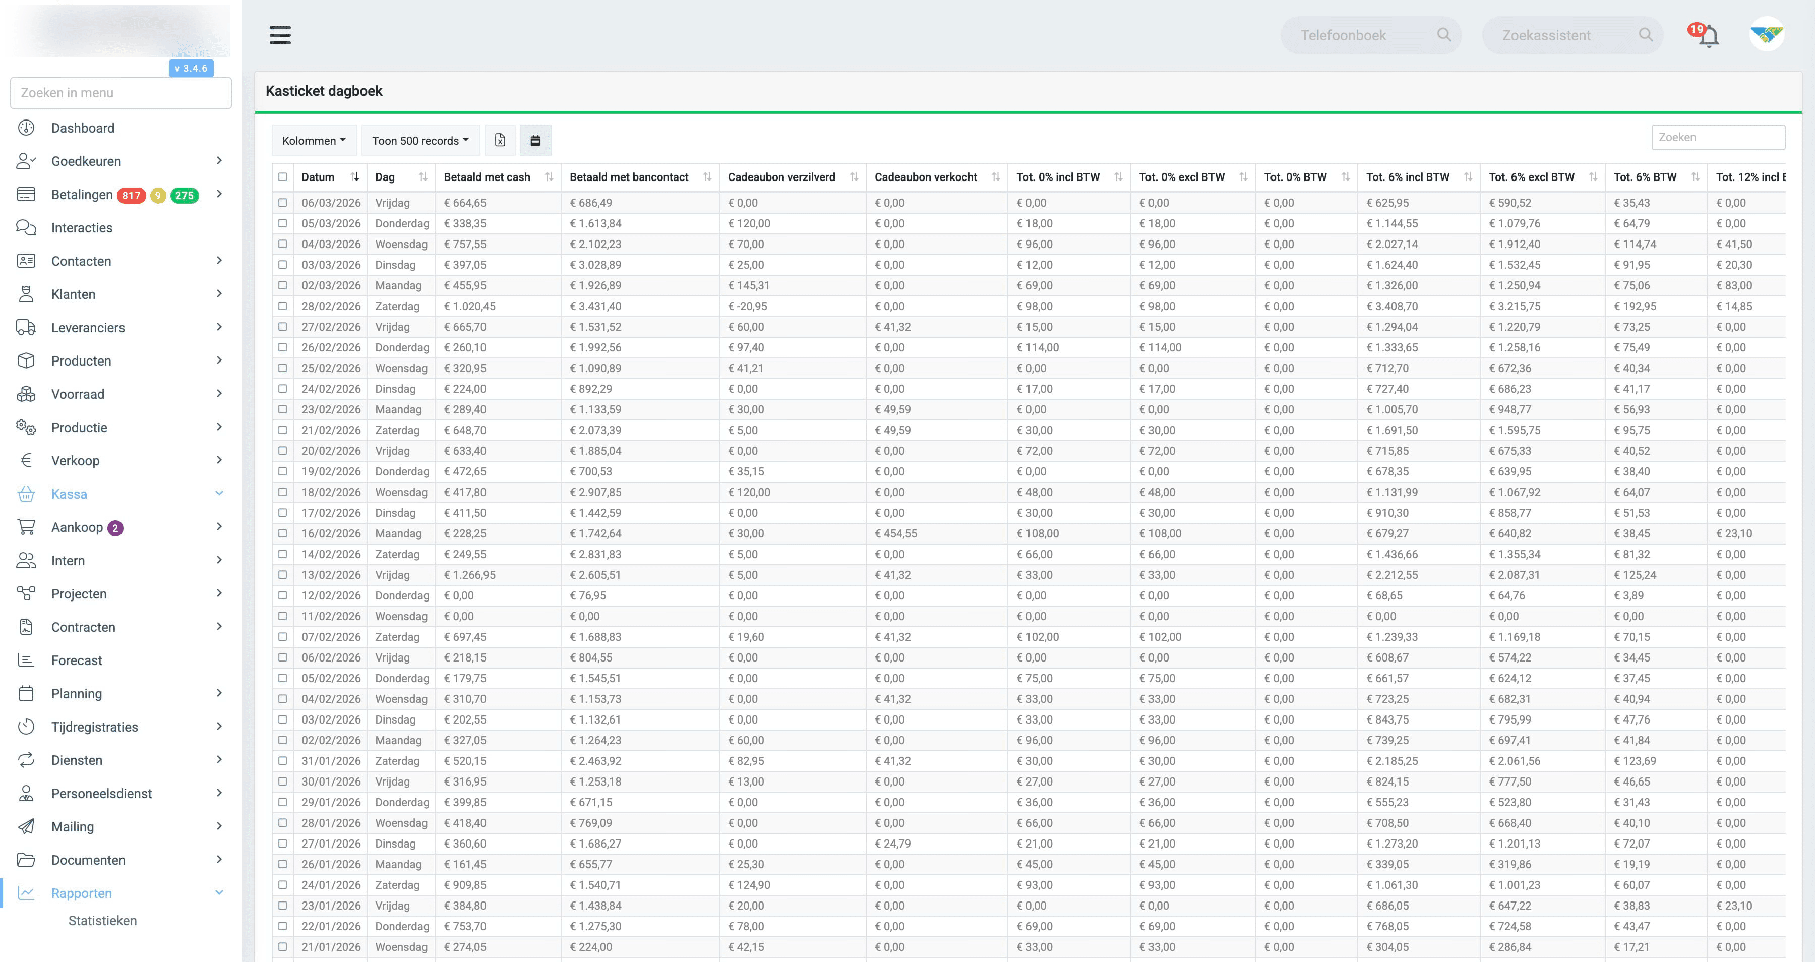Click the Tijdregistraties clock icon
Viewport: 1815px width, 962px height.
click(x=26, y=727)
